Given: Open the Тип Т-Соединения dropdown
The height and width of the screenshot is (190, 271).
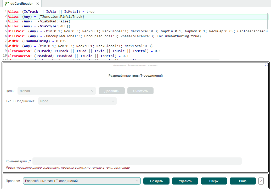Looking at the screenshot, I should click(77, 101).
